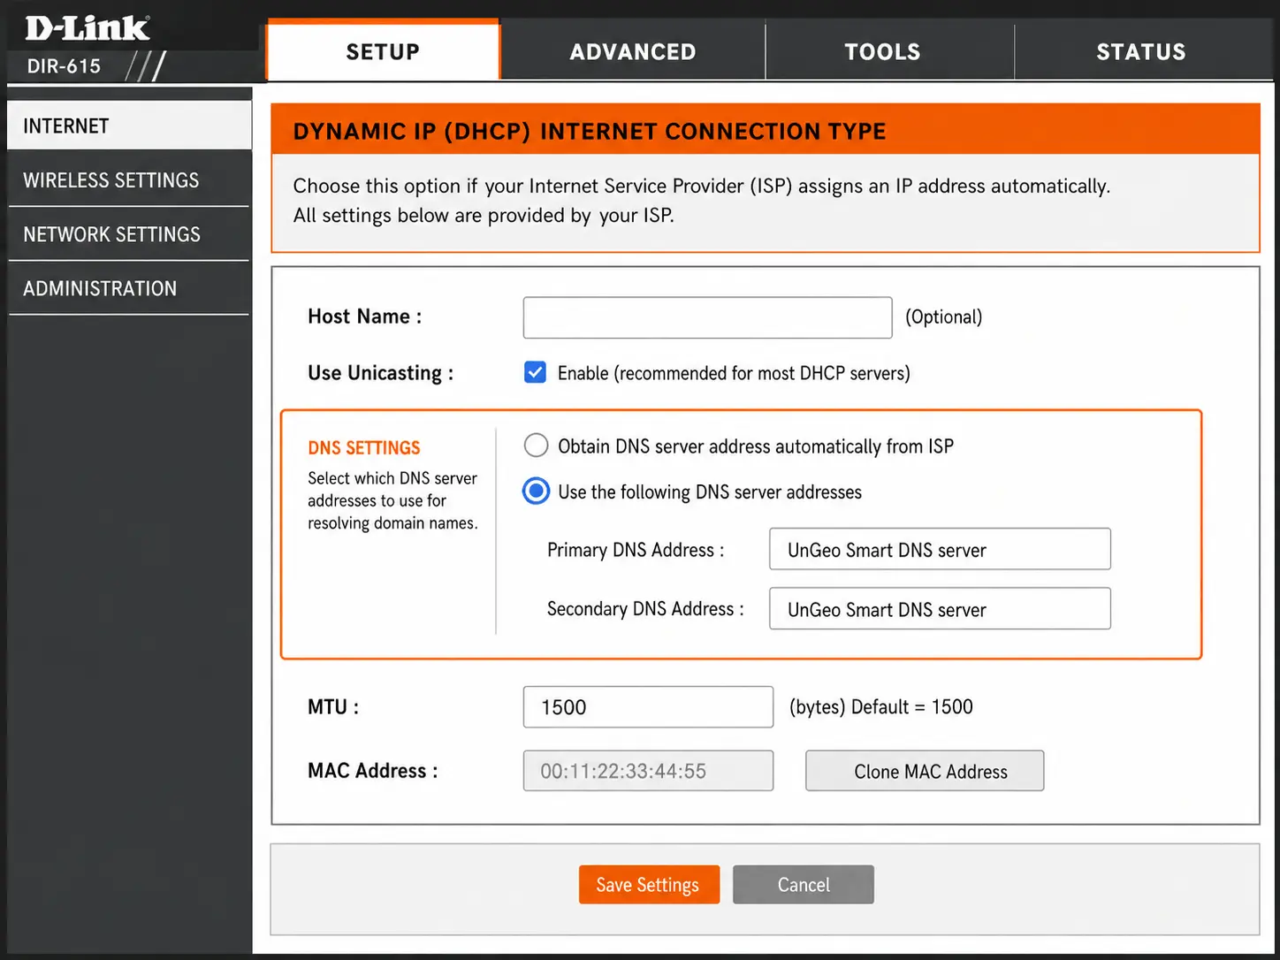1280x960 pixels.
Task: Click the Primary DNS Address field
Action: pos(940,549)
